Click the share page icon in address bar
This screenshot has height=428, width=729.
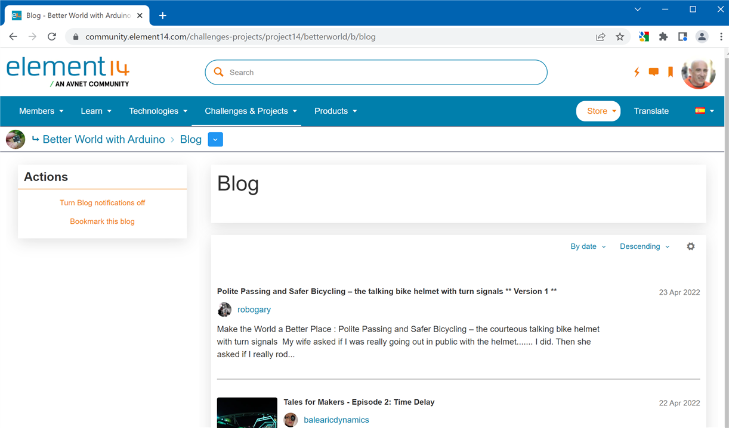601,37
